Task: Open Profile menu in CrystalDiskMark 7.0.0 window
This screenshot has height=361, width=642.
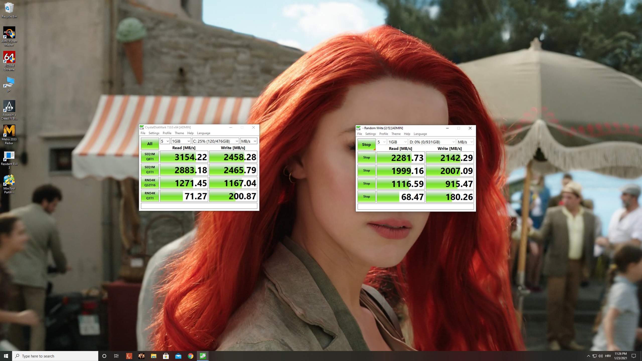Action: 167,133
